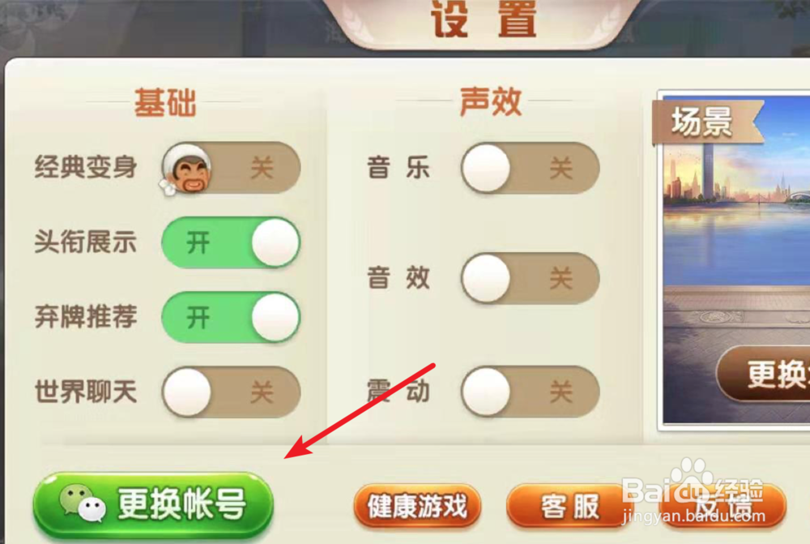810x544 pixels.
Task: Open the 客服 customer service button
Action: 569,506
